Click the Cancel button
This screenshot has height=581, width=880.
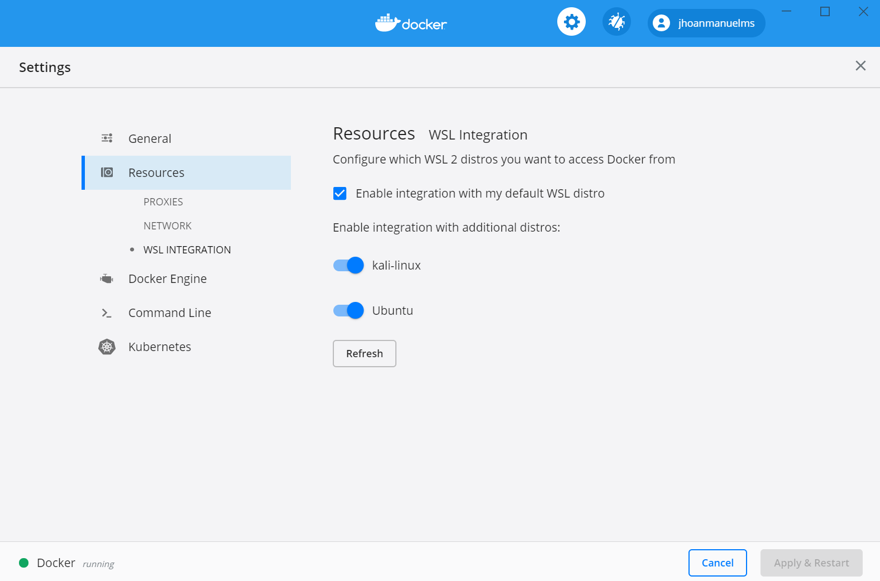(x=718, y=563)
